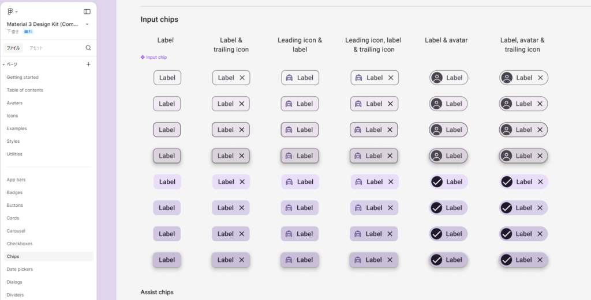Screen dimensions: 591x300
Task: Expand the Material 3 Design Kit file dropdown
Action: point(87,24)
